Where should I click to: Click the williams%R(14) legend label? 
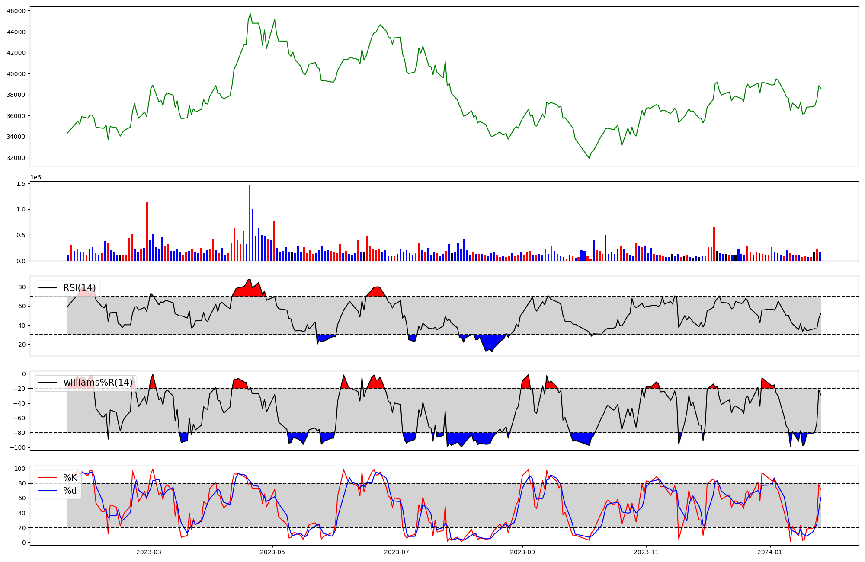[x=98, y=383]
